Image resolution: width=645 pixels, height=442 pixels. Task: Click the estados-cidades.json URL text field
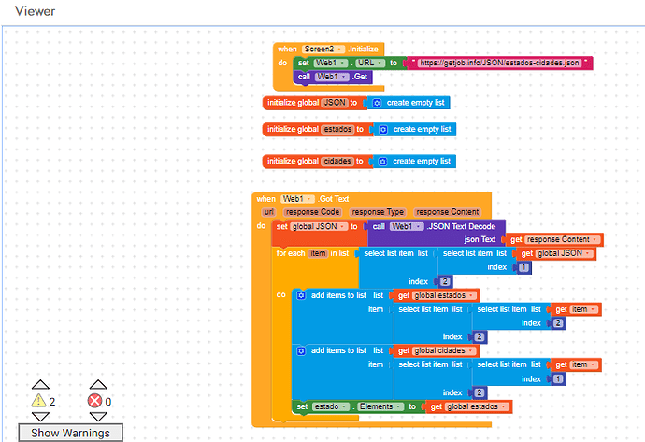point(499,63)
